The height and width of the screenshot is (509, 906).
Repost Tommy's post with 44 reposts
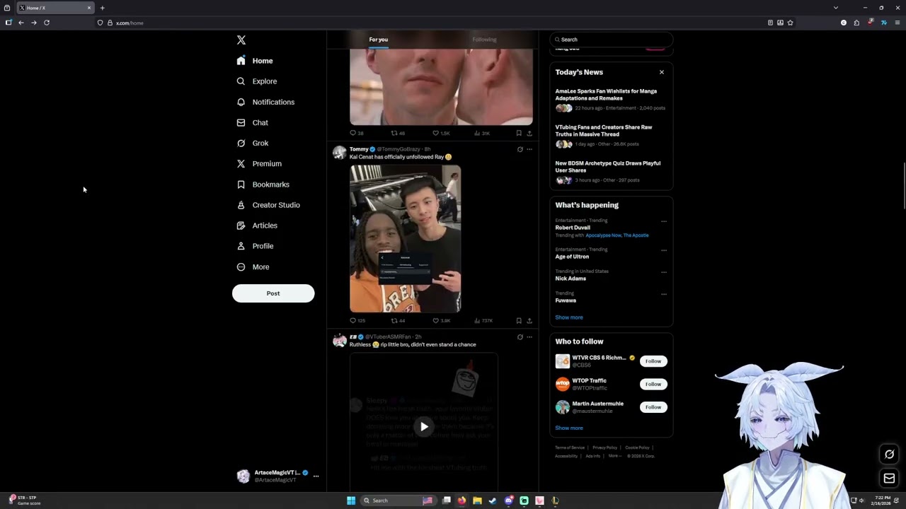pos(398,320)
